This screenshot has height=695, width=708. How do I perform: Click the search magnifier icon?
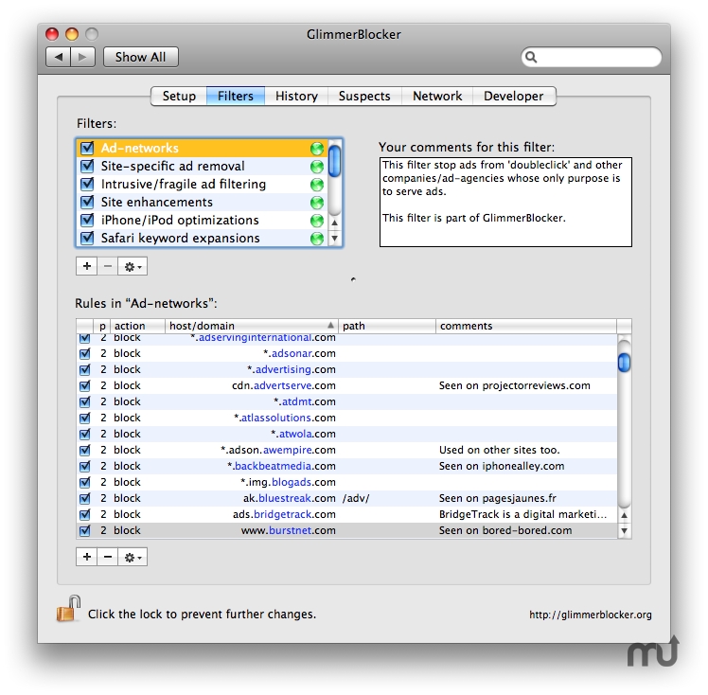(x=531, y=57)
